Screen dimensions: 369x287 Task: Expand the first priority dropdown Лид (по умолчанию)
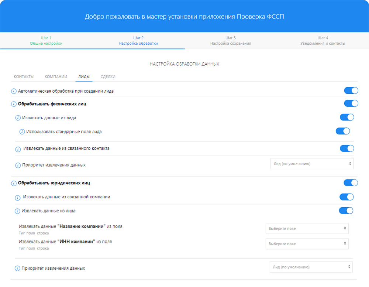312,164
